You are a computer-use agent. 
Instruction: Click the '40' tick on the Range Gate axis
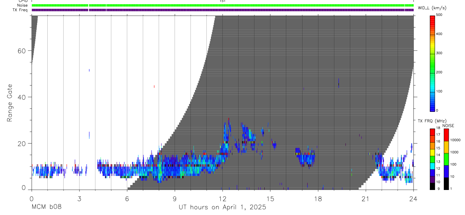tap(23, 97)
